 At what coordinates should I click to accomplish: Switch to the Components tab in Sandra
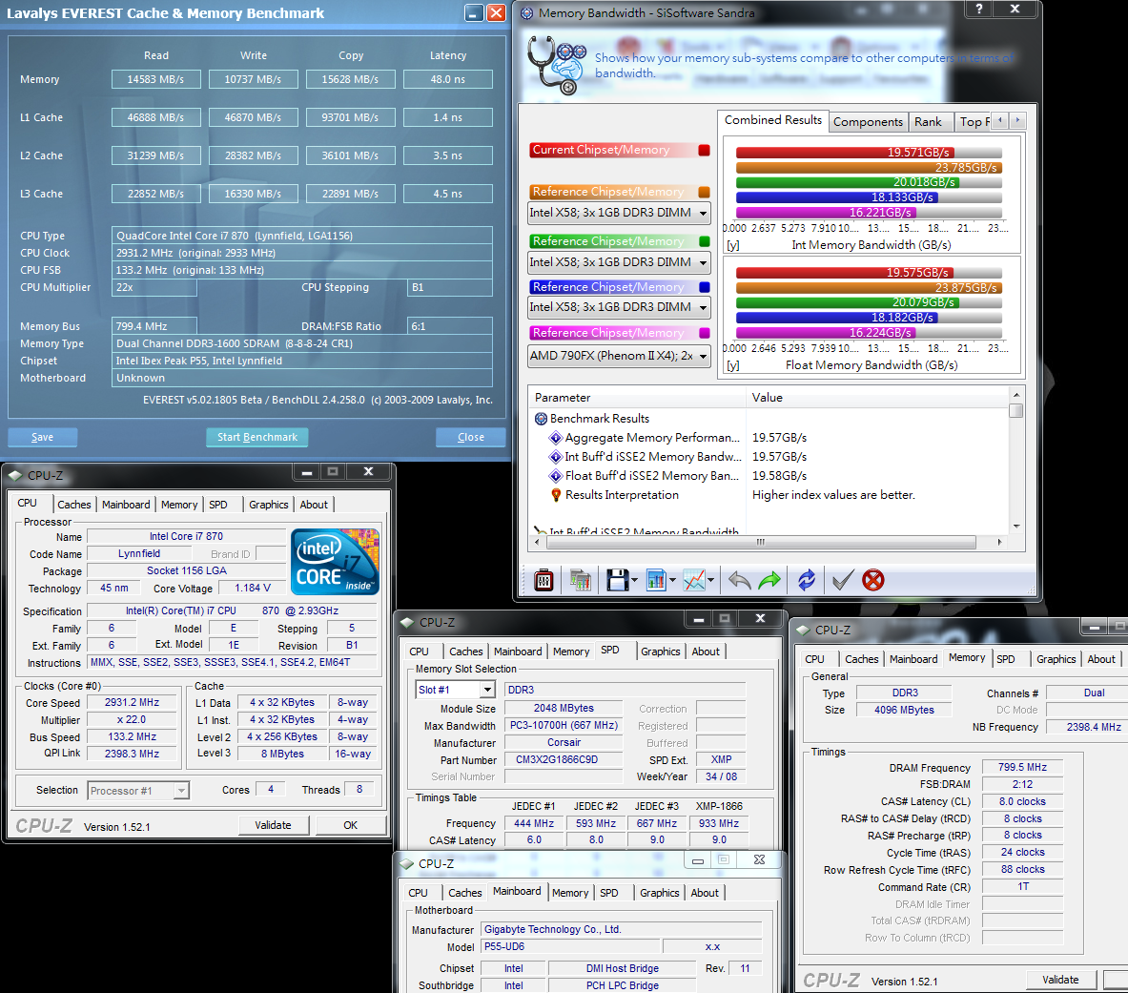point(867,122)
